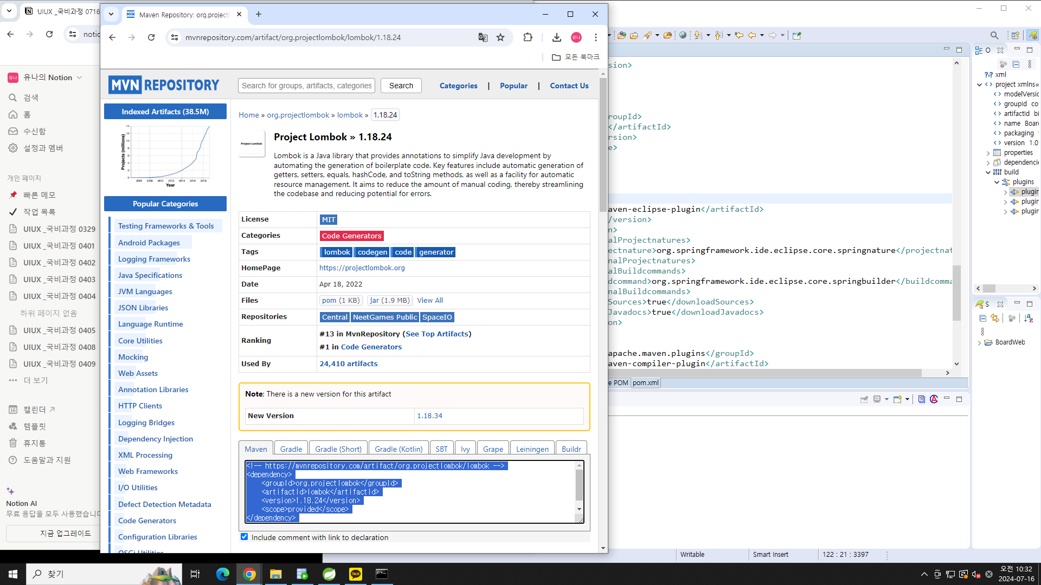Image resolution: width=1041 pixels, height=585 pixels.
Task: Open Chrome three-dot menu
Action: (595, 37)
